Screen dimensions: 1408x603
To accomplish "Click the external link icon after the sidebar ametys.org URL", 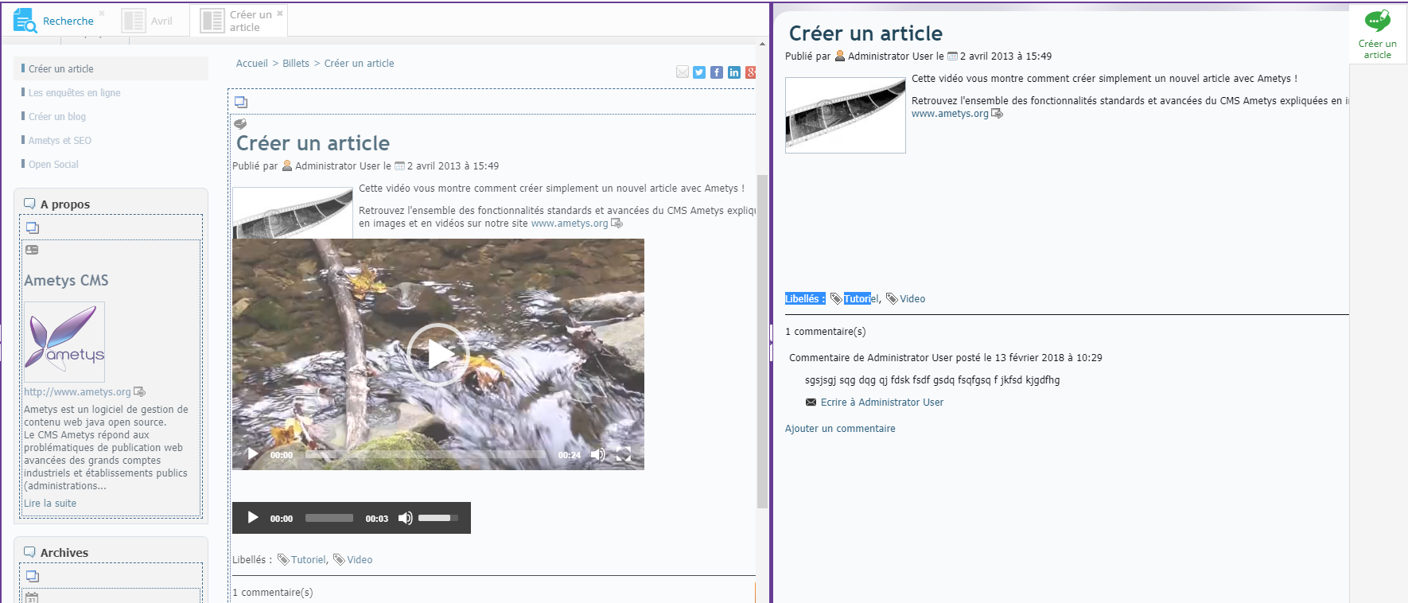I will (x=139, y=392).
